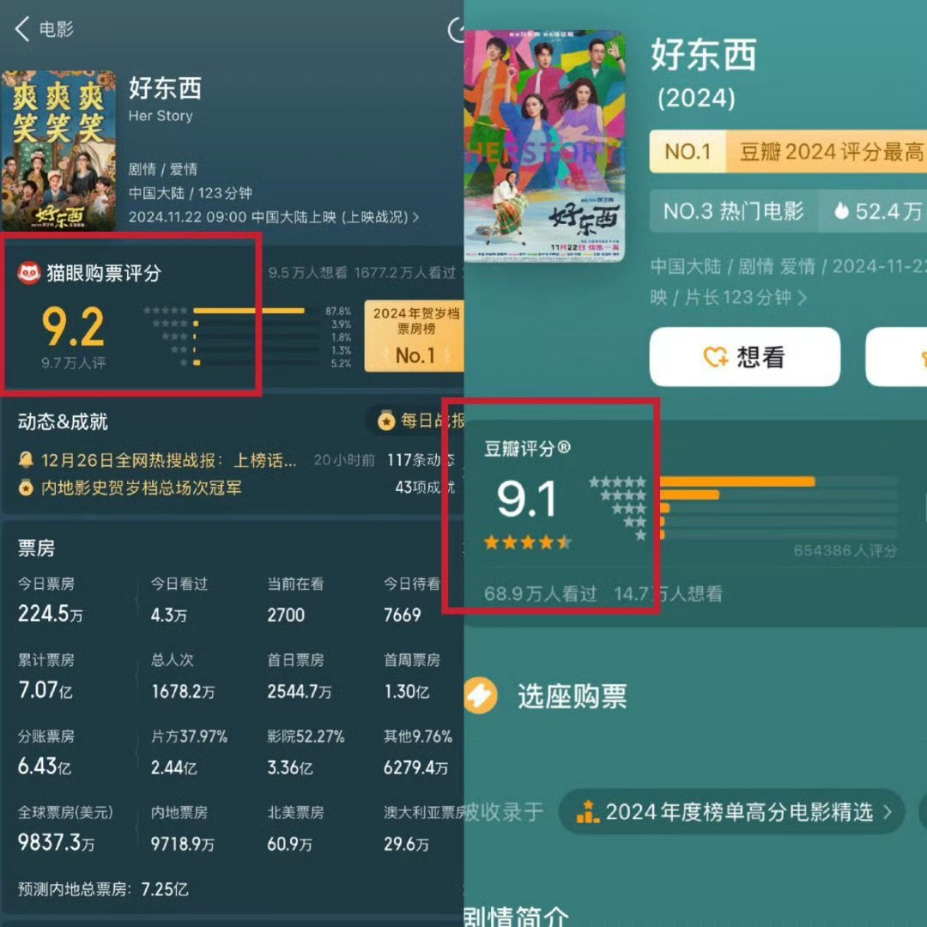927x927 pixels.
Task: Tap the 剧情简介 section heading
Action: (516, 917)
